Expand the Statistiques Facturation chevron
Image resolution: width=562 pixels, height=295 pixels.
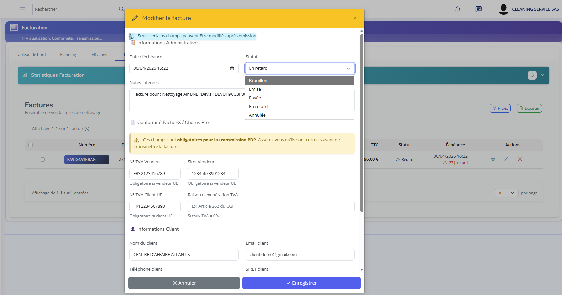click(543, 75)
